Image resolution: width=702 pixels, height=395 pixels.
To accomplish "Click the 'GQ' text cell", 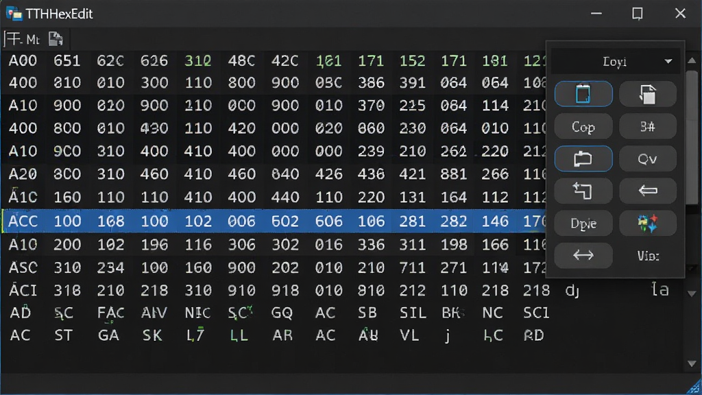I will pyautogui.click(x=282, y=313).
